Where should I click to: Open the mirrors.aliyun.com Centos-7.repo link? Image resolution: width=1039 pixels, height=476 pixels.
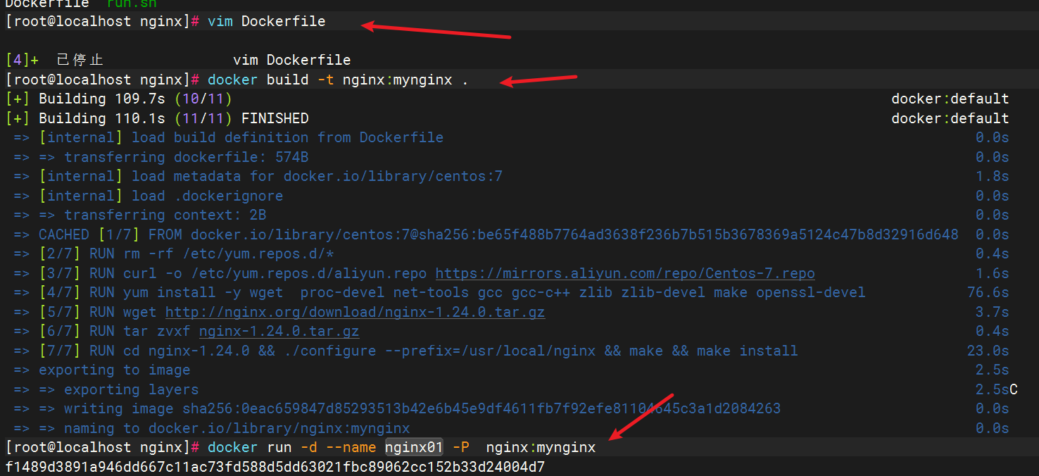pyautogui.click(x=625, y=273)
